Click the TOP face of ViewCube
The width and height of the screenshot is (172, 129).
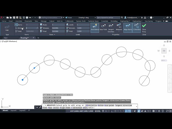[x=164, y=51]
